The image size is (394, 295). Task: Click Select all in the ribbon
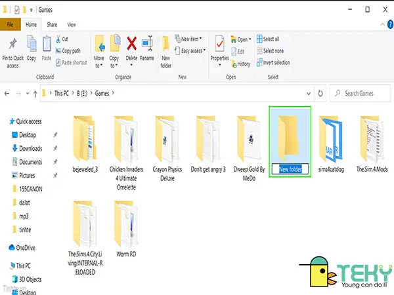[x=268, y=39]
